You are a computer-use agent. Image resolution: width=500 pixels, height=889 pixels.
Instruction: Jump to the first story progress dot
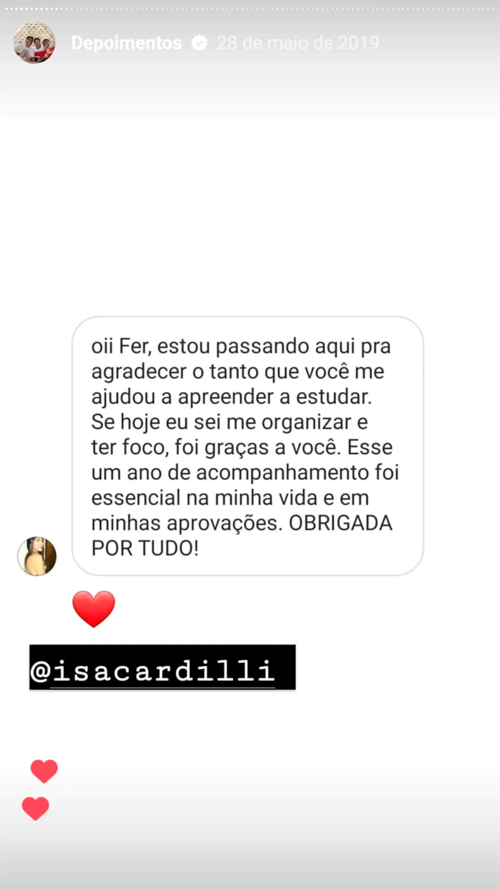click(6, 9)
